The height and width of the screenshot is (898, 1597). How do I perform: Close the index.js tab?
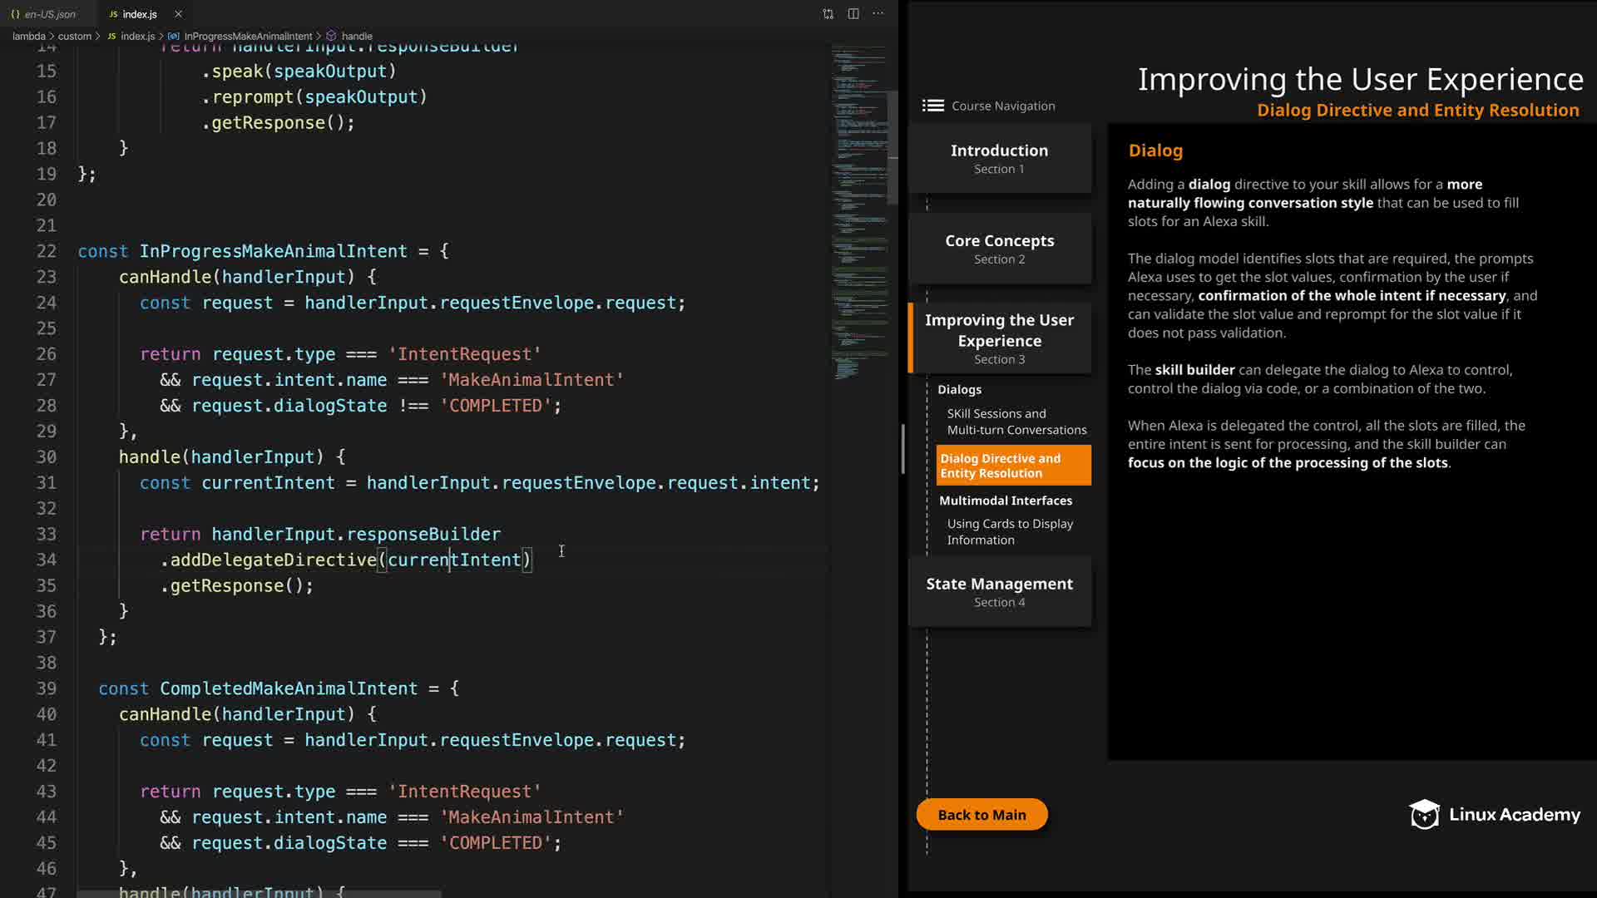click(178, 14)
